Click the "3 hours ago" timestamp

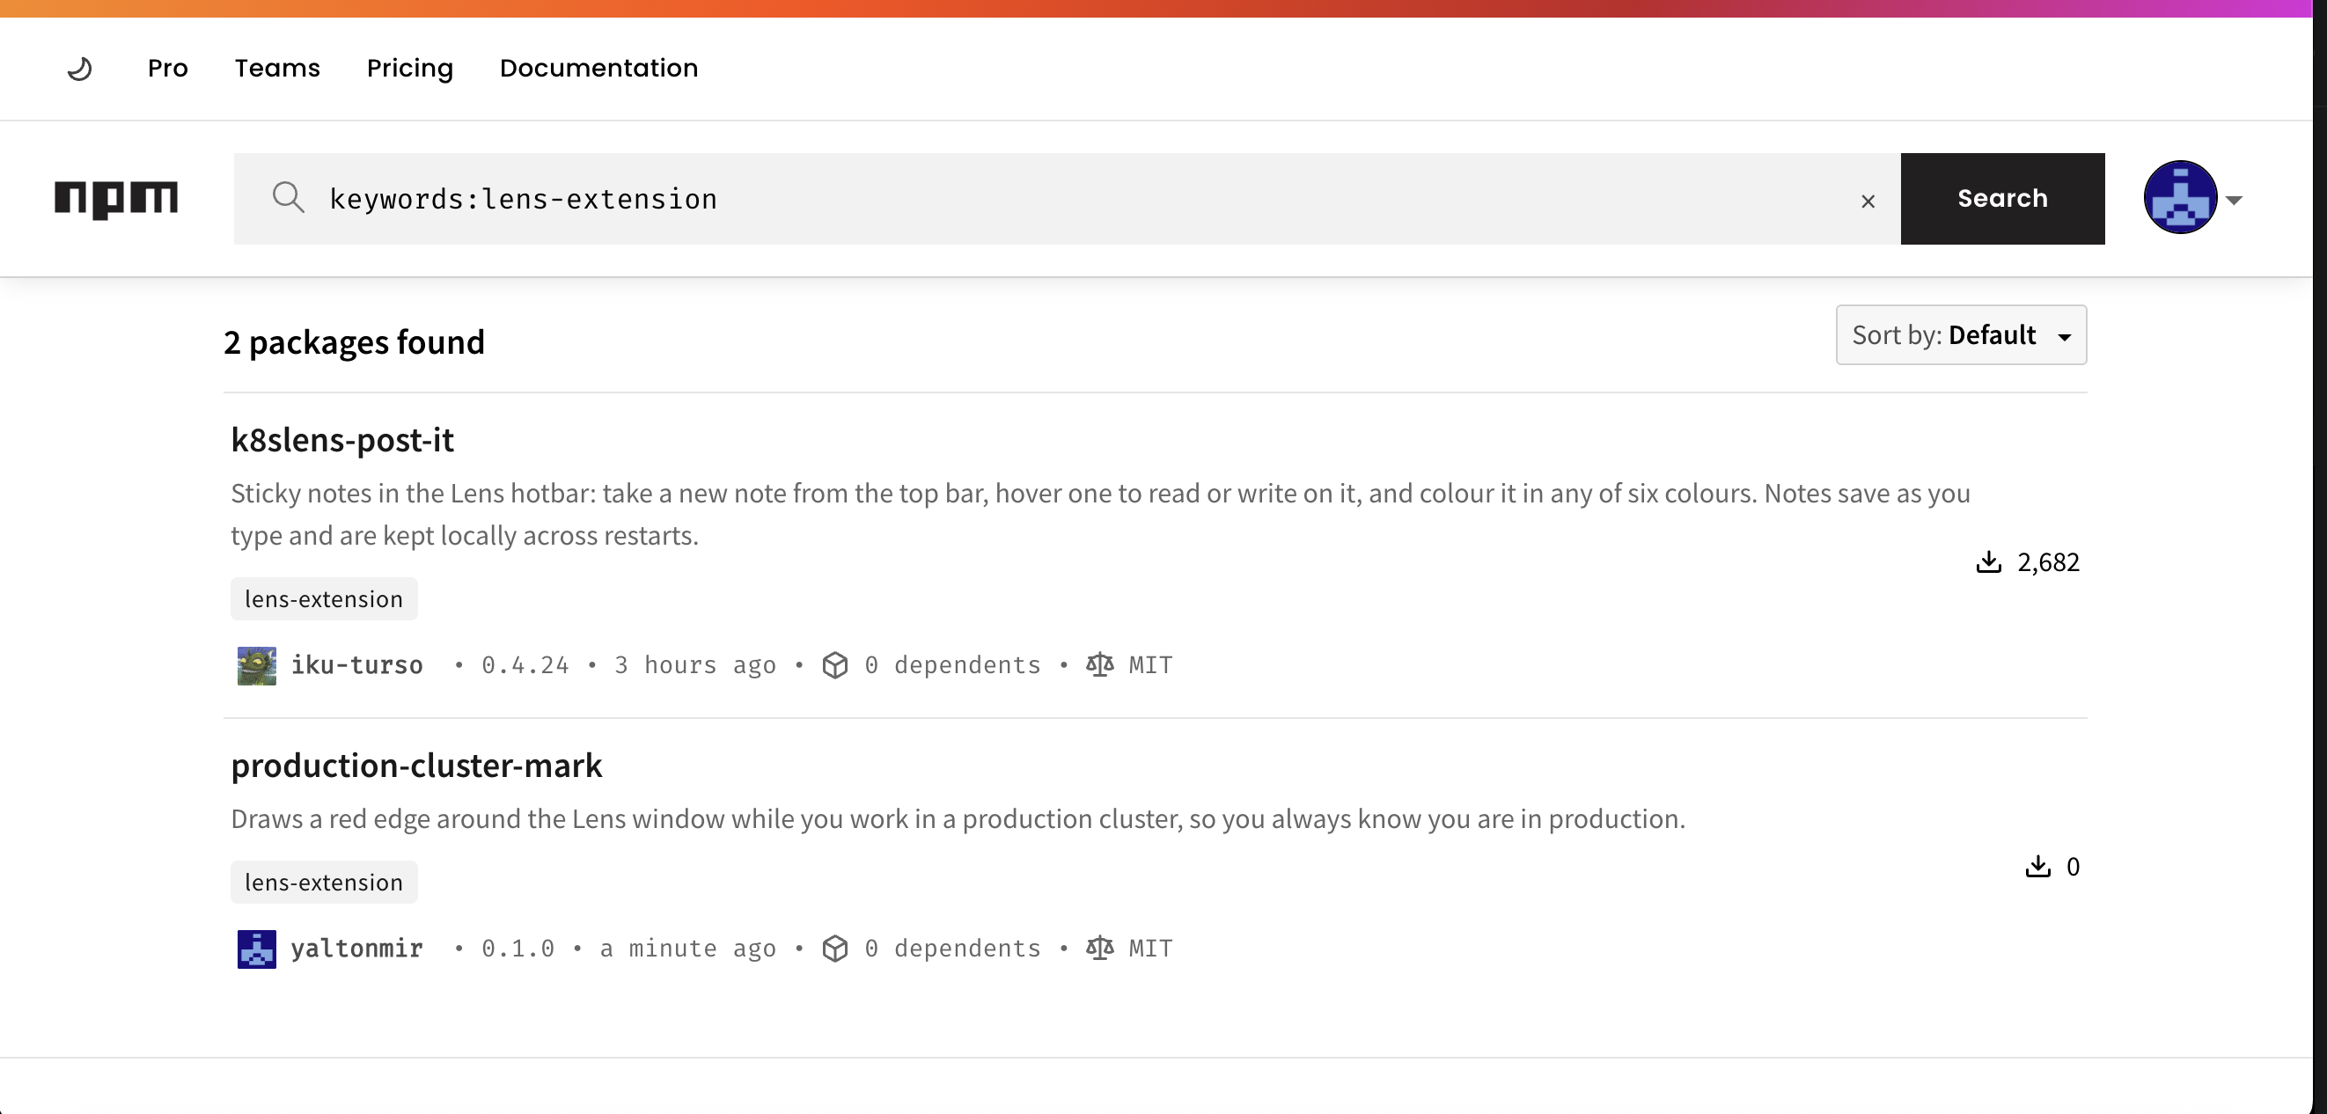point(694,665)
